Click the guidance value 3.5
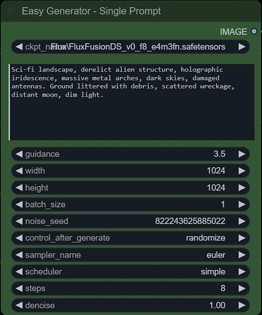Viewport: 262px width, 315px height. tap(219, 154)
